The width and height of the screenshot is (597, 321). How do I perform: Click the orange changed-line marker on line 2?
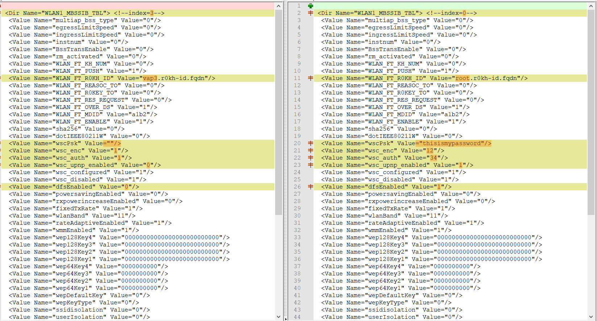pyautogui.click(x=310, y=13)
